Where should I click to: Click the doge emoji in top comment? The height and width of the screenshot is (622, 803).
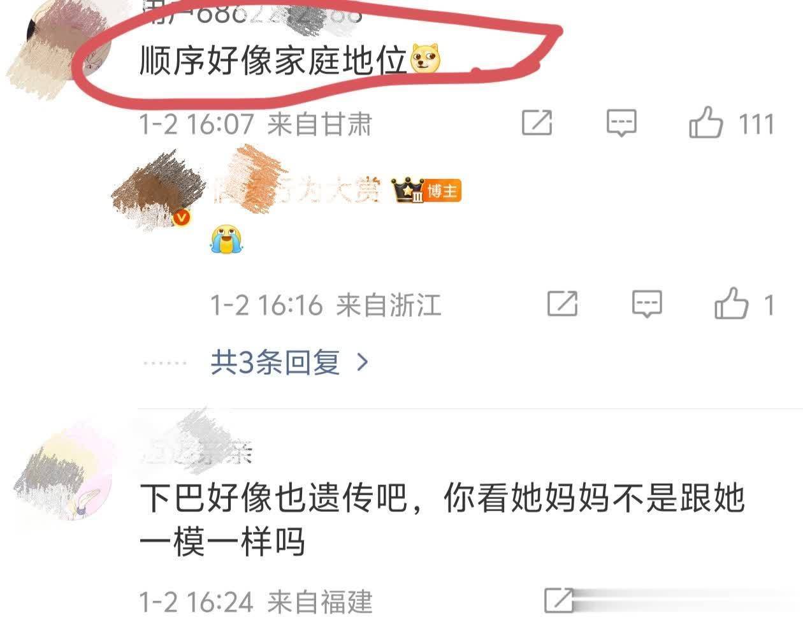(x=426, y=60)
